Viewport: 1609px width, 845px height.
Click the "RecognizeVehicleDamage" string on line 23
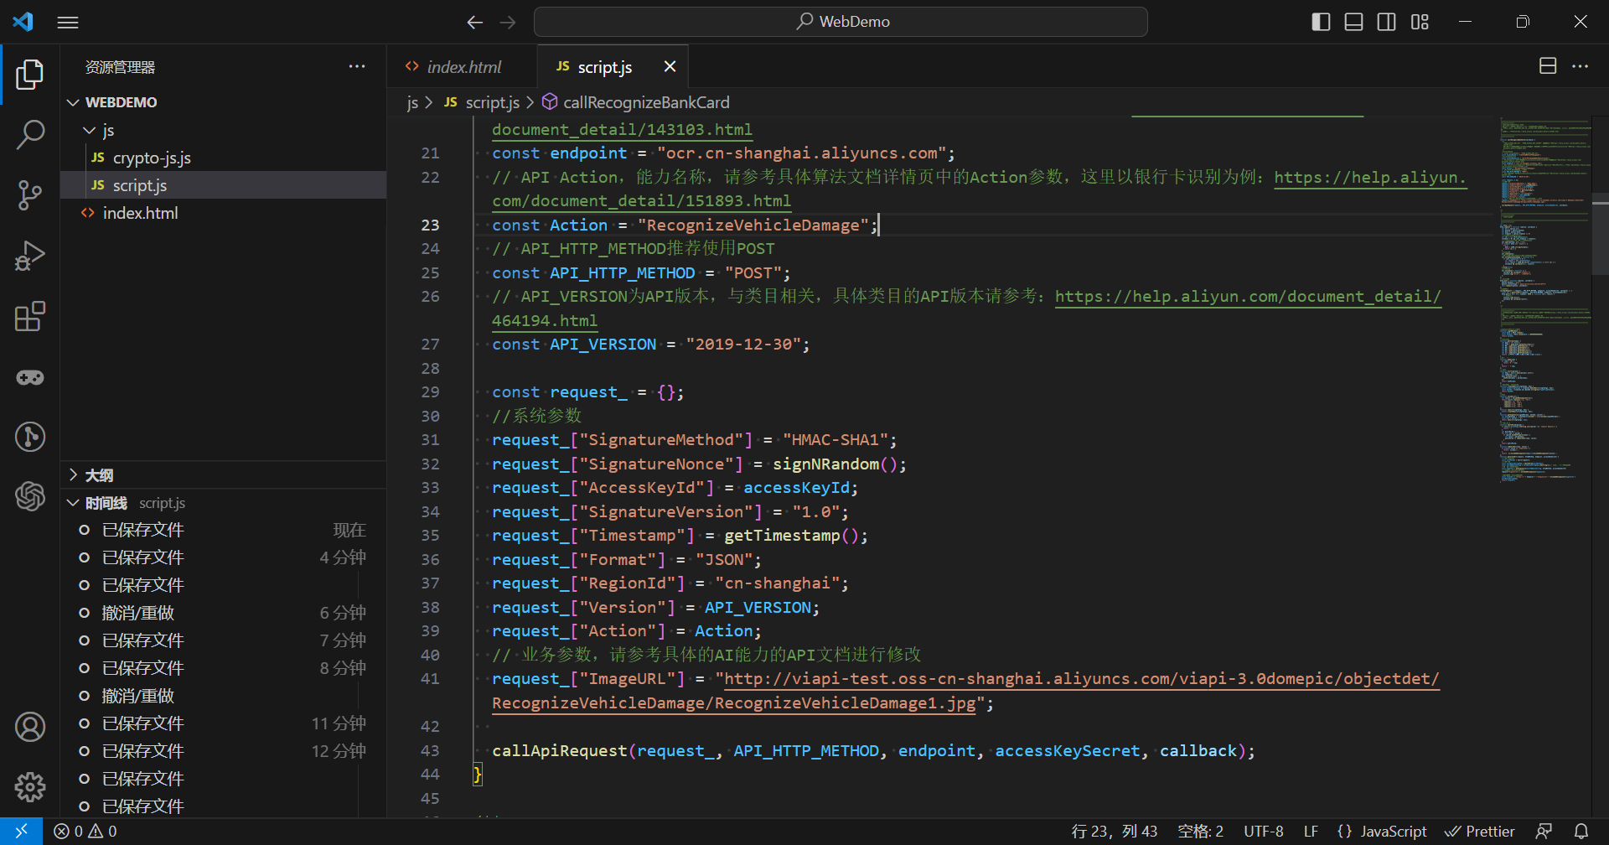(753, 226)
